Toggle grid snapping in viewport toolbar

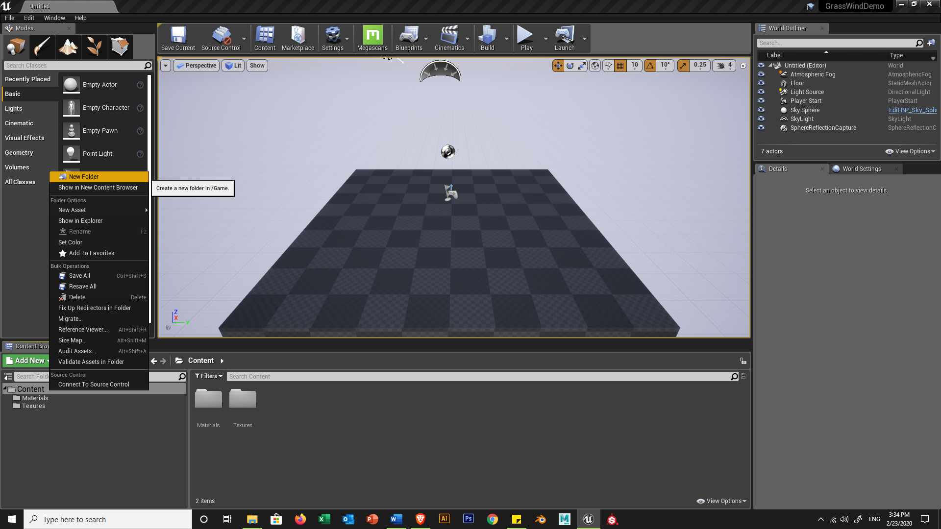coord(620,66)
